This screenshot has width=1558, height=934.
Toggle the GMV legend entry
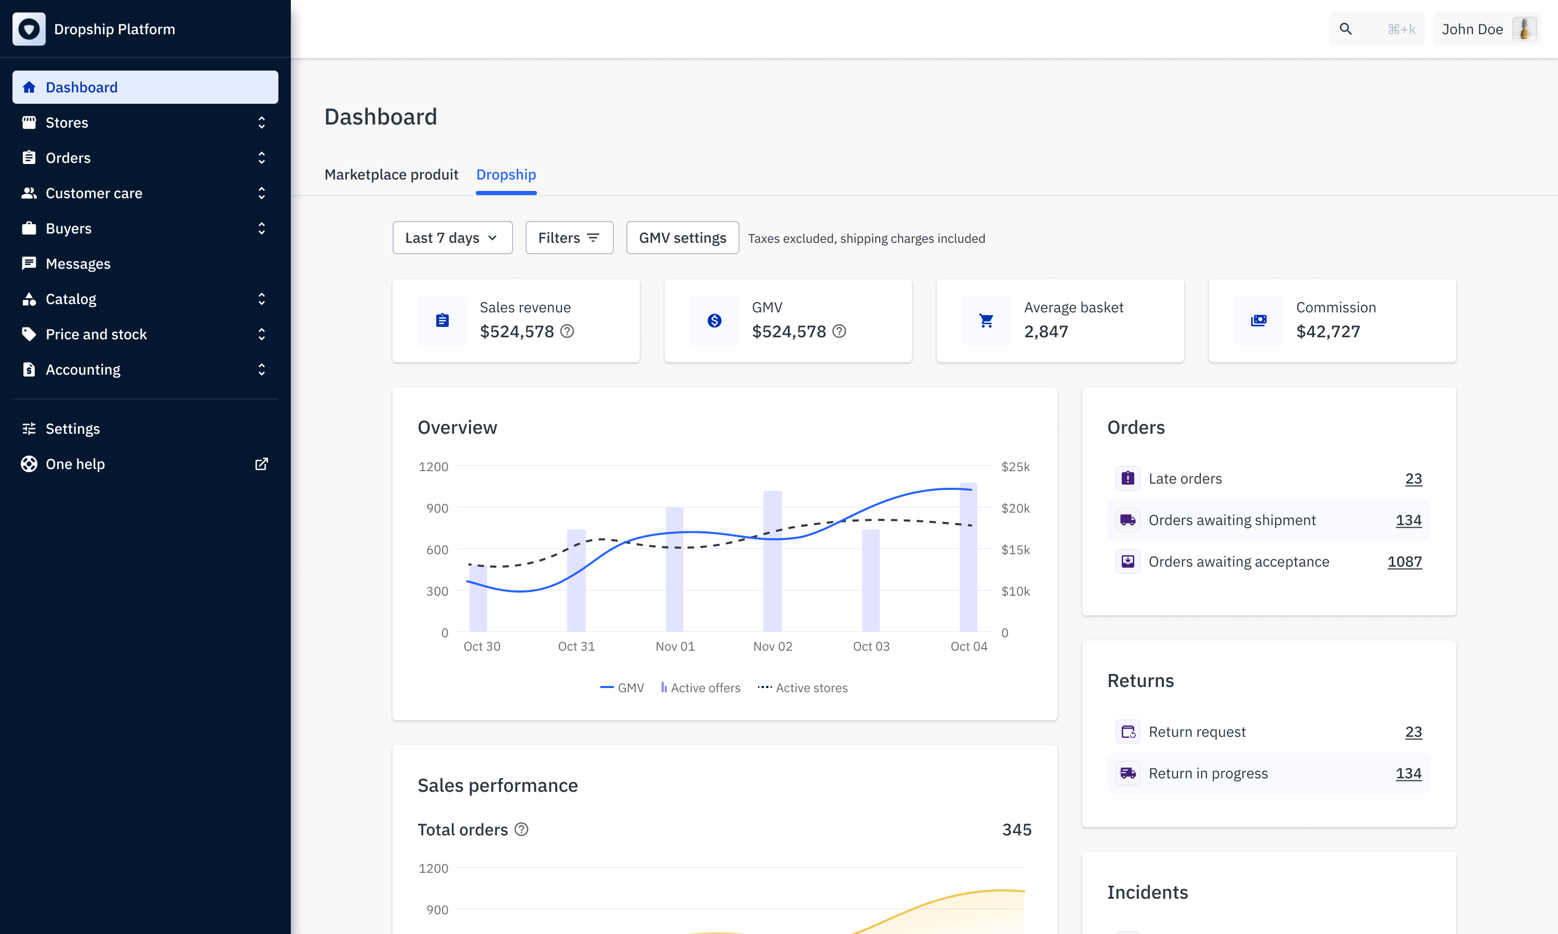click(x=622, y=688)
